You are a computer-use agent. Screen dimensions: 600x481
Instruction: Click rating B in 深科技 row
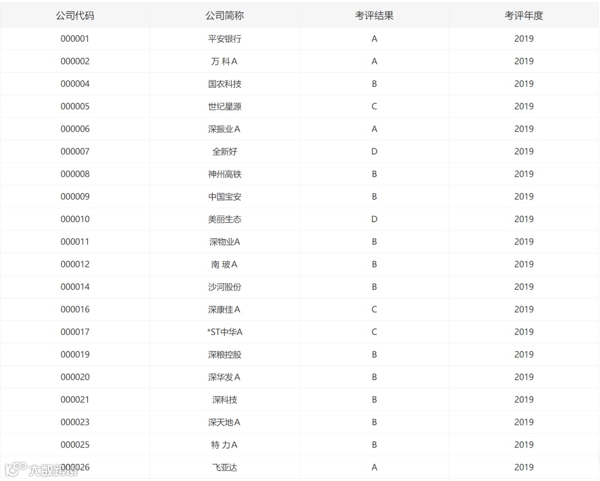[374, 400]
